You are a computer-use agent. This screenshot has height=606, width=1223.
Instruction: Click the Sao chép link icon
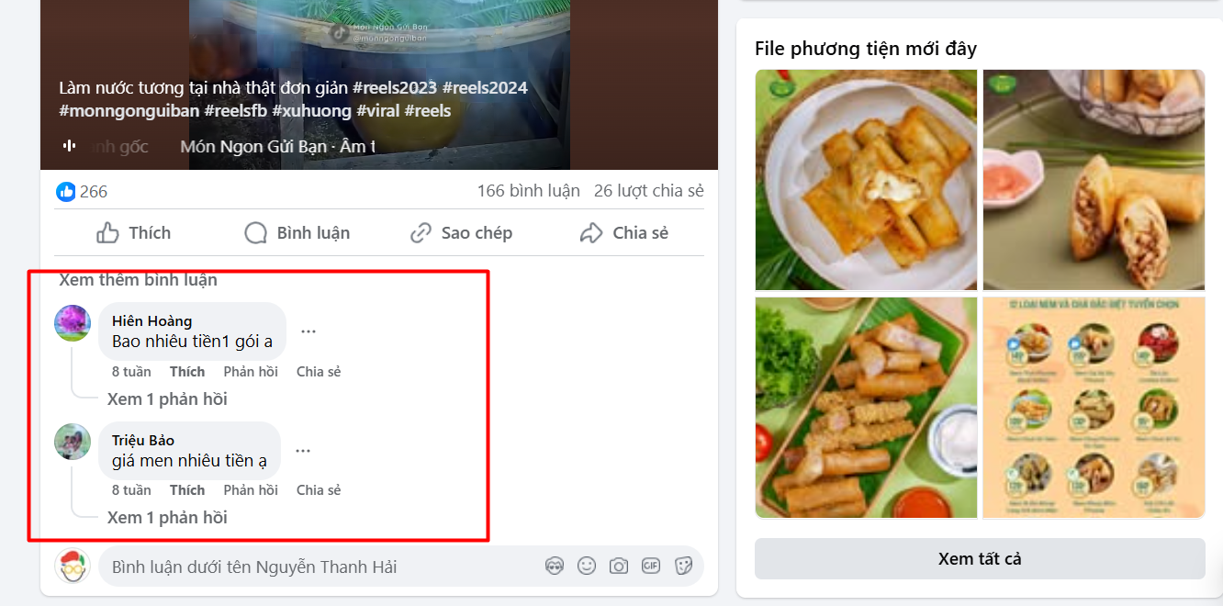421,233
